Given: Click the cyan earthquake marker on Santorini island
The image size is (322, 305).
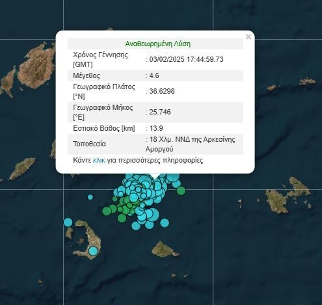Looking at the screenshot, I should click(93, 251).
